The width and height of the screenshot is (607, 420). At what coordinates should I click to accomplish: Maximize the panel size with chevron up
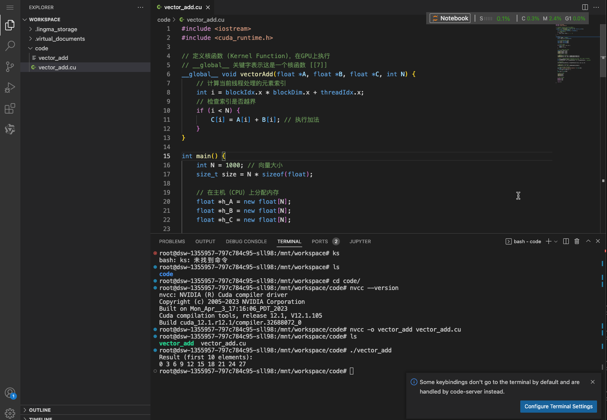pos(588,241)
